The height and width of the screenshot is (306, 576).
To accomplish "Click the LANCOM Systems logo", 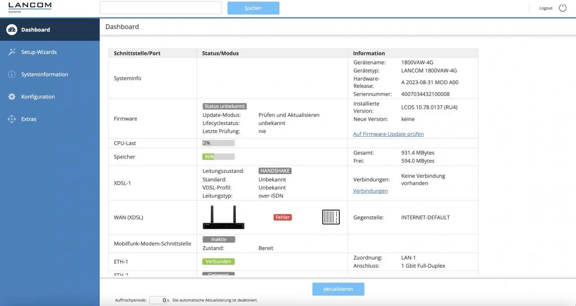I will pos(30,8).
